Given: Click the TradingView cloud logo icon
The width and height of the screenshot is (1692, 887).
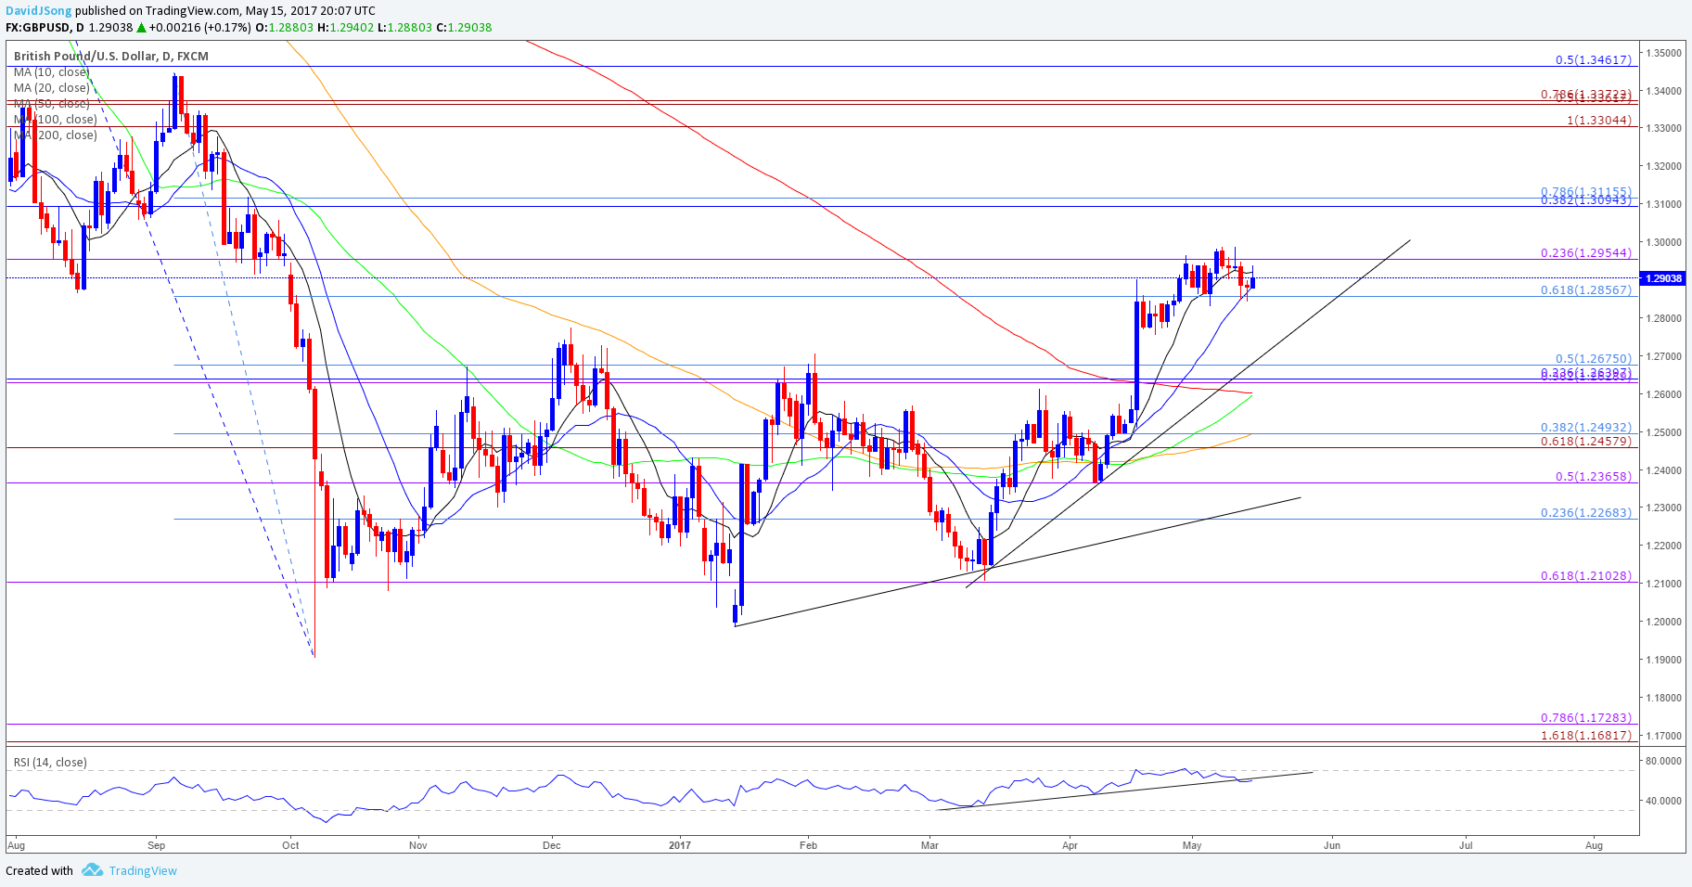Looking at the screenshot, I should click(x=92, y=870).
